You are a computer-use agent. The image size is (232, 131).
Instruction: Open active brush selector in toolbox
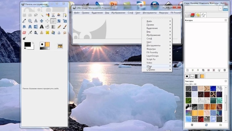pyautogui.click(x=42, y=44)
